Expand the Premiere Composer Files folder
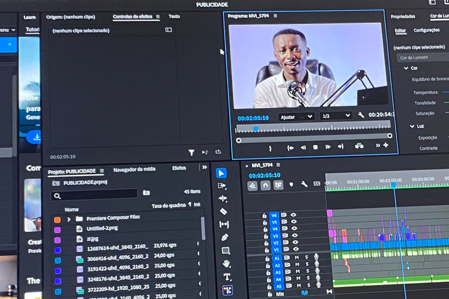Image resolution: width=449 pixels, height=299 pixels. click(x=69, y=219)
